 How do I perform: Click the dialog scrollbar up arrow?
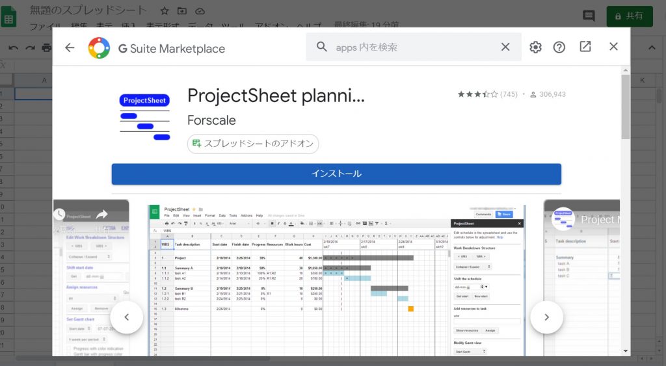(625, 70)
